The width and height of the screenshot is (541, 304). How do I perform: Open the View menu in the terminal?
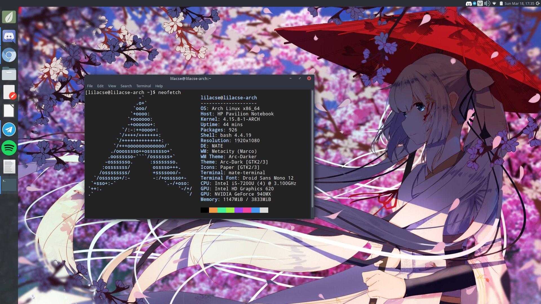pyautogui.click(x=112, y=86)
